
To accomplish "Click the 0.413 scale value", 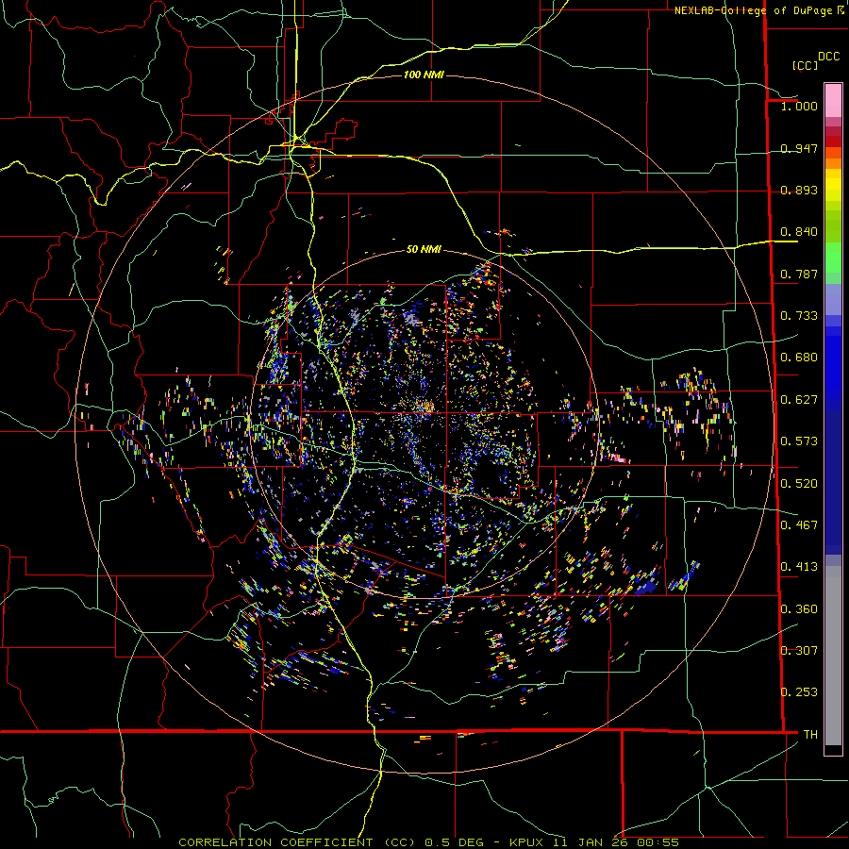I will (x=799, y=567).
